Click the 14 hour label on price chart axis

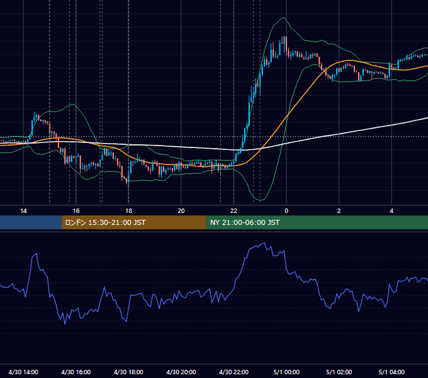(x=23, y=211)
